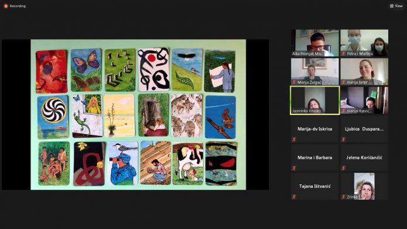This screenshot has height=229, width=407.
Task: Click muted mic icon on Petra i Martina tile
Action: (344, 54)
